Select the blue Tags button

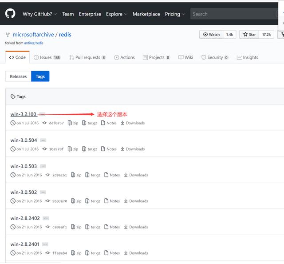coord(40,76)
